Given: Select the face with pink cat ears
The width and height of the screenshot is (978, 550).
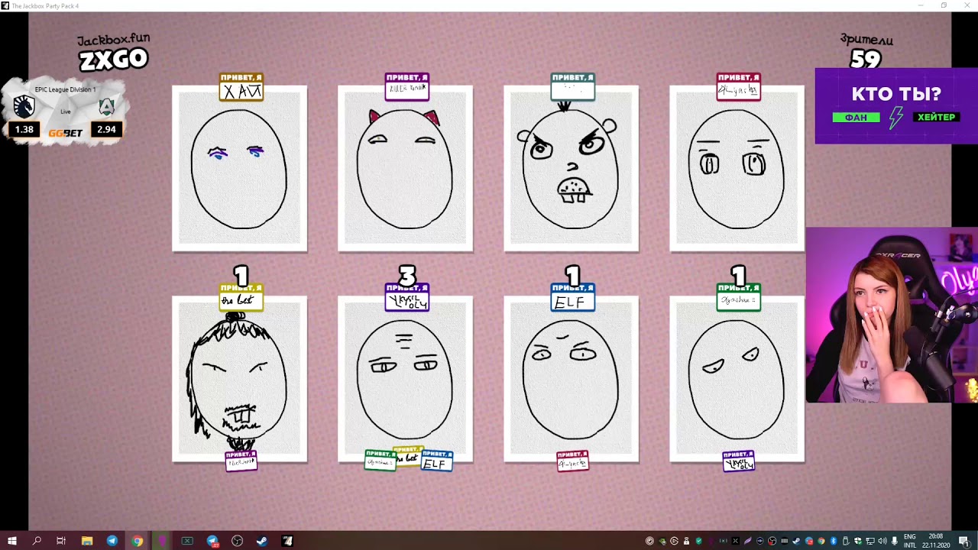Looking at the screenshot, I should point(405,168).
